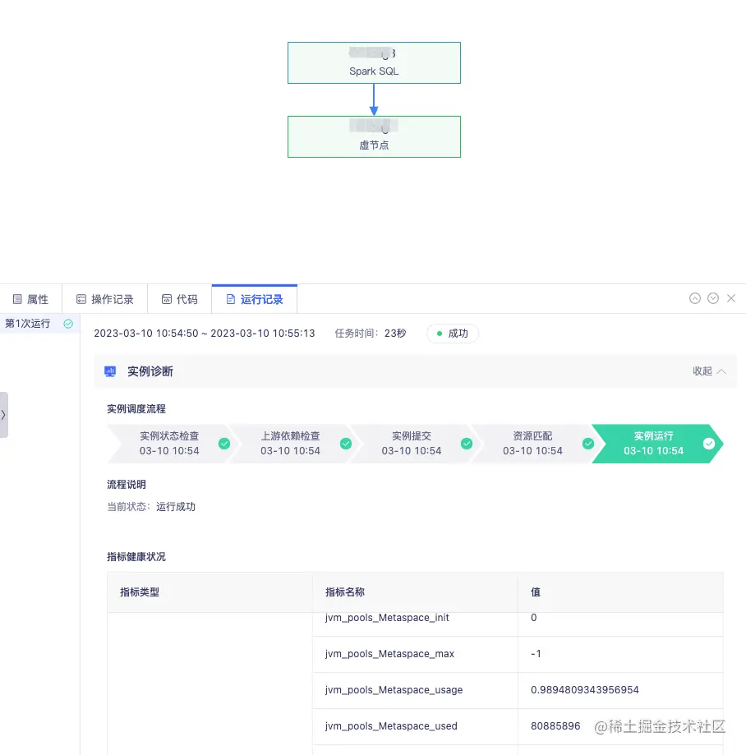
Task: Expand panel upward with circled up arrow
Action: pyautogui.click(x=695, y=298)
